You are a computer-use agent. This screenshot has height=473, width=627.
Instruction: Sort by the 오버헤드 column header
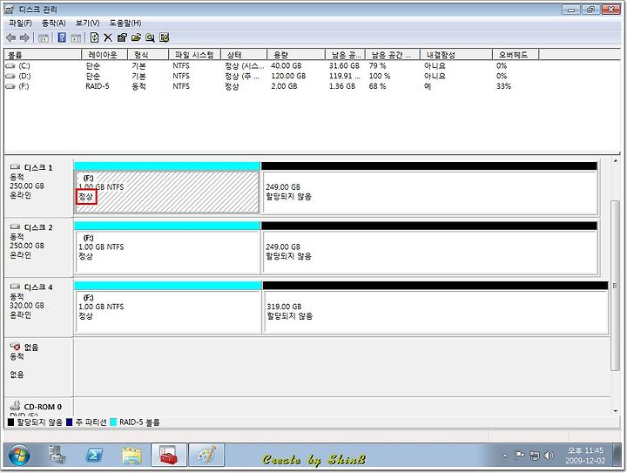[516, 55]
